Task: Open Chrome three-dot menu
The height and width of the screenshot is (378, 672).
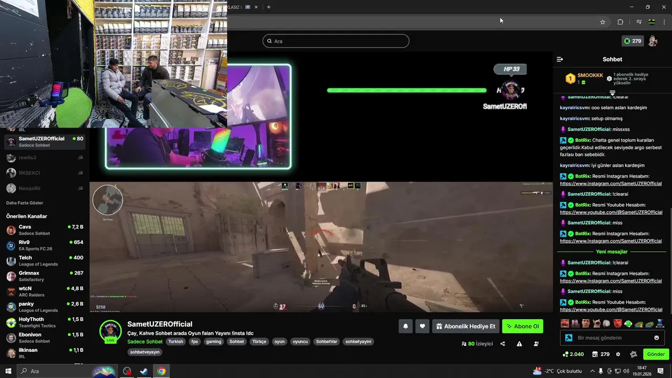Action: [664, 22]
